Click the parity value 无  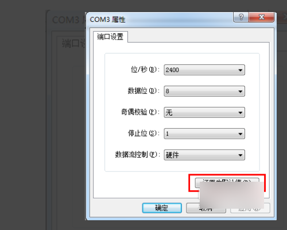pos(169,113)
